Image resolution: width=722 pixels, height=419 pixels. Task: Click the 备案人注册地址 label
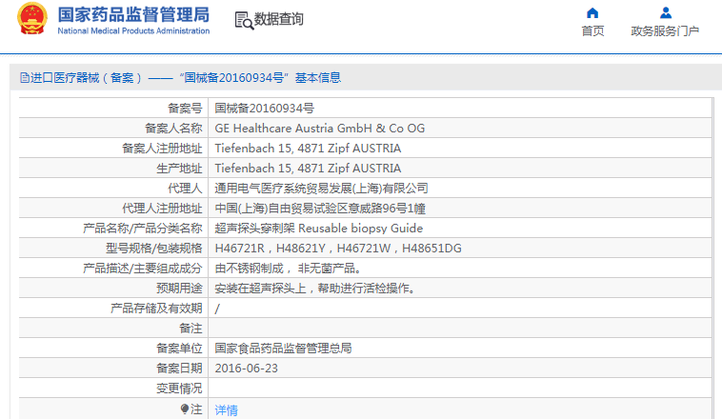(x=162, y=149)
